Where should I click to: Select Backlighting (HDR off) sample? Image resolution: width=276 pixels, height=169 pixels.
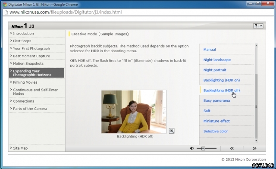(222, 91)
